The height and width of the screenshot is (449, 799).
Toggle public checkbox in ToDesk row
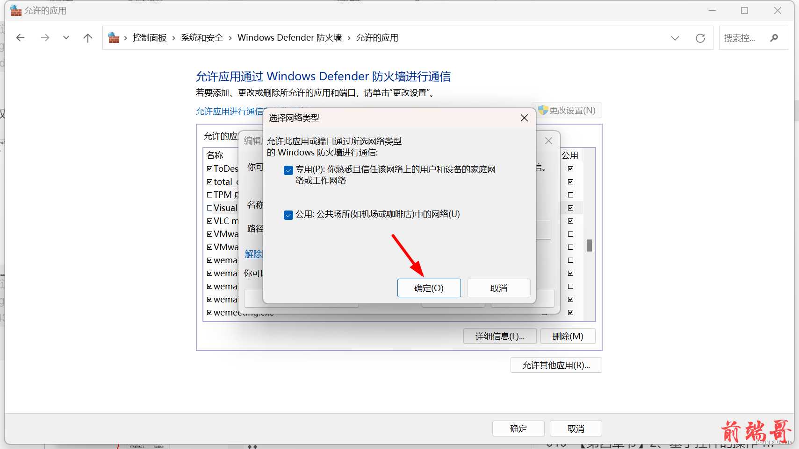point(570,168)
